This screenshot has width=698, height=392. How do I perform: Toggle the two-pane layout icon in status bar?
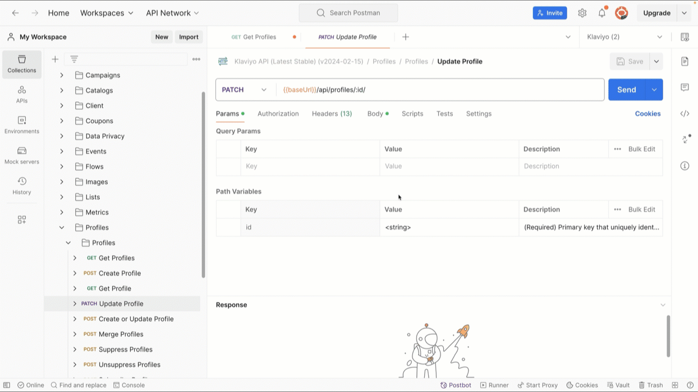coord(675,385)
